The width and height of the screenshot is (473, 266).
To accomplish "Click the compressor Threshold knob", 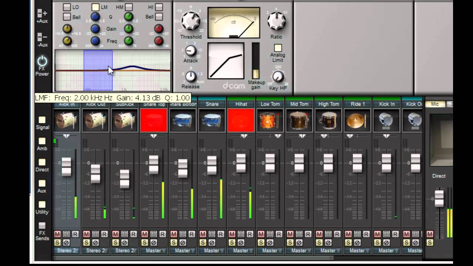I will click(x=190, y=20).
